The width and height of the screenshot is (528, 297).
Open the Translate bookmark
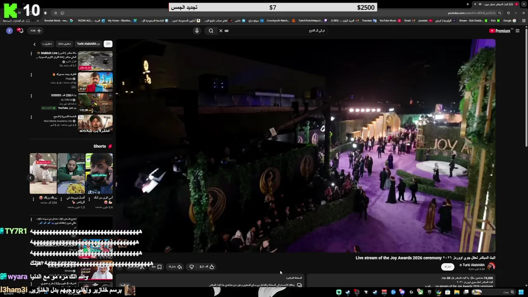point(370,21)
